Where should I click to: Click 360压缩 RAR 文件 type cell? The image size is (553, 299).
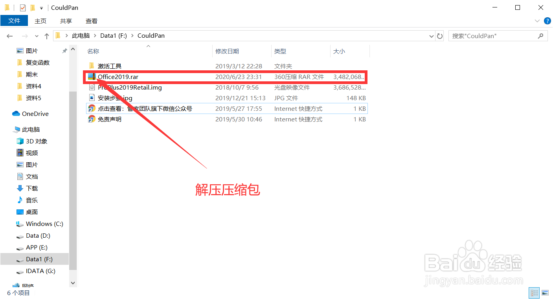click(299, 77)
